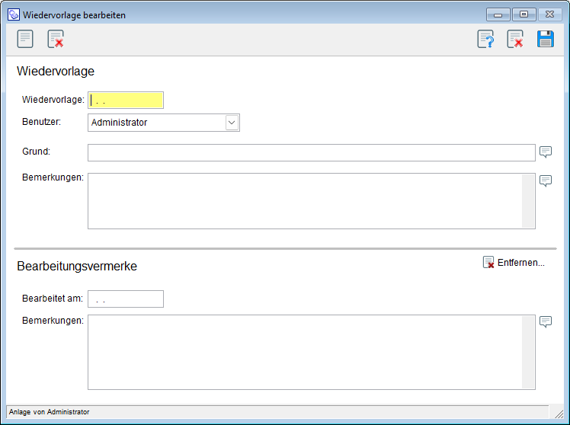Viewport: 570px width, 425px height.
Task: Click the speech bubble icon next to Grund
Action: pos(546,152)
